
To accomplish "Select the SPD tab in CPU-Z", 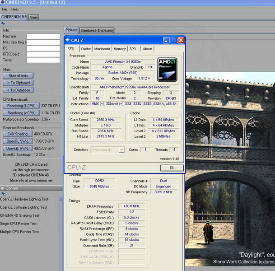I will [x=132, y=49].
